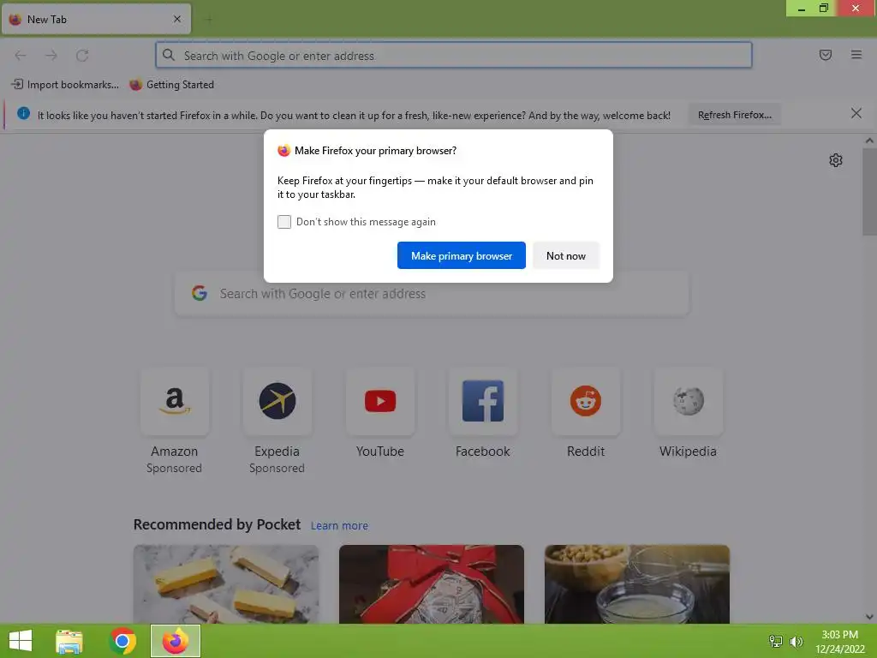The width and height of the screenshot is (877, 658).
Task: Close the New Tab tab
Action: (x=177, y=19)
